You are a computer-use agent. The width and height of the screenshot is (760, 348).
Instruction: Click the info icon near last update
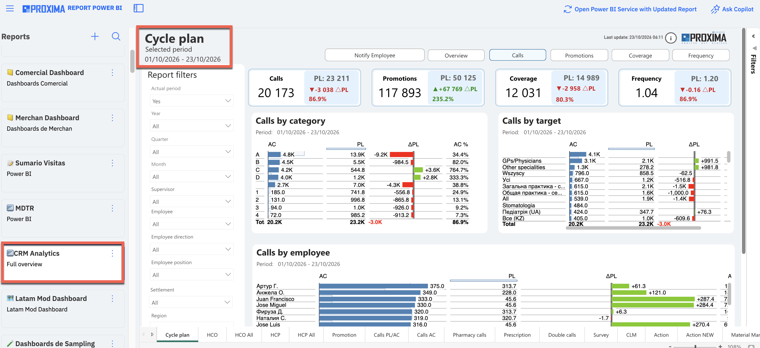[x=671, y=38]
